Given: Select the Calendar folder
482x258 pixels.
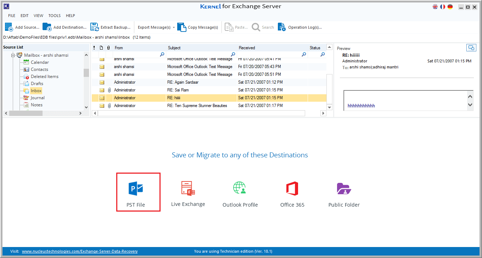Looking at the screenshot, I should tap(40, 62).
